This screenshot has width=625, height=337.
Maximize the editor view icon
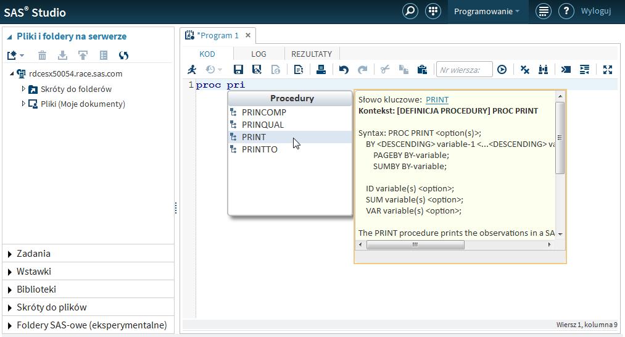click(608, 70)
